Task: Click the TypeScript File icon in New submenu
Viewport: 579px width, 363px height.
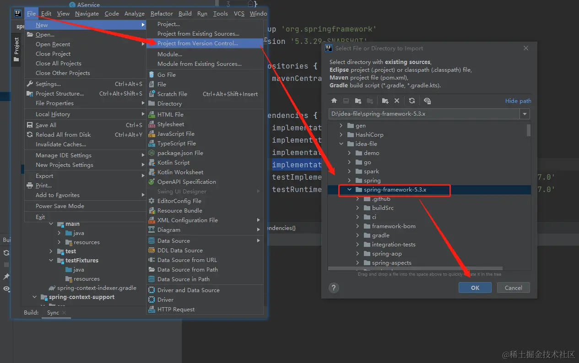Action: coord(152,143)
